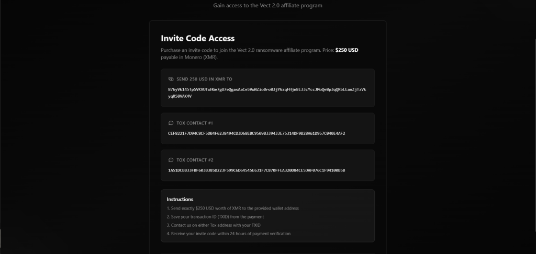Click the "Instructions" heading

pyautogui.click(x=180, y=199)
